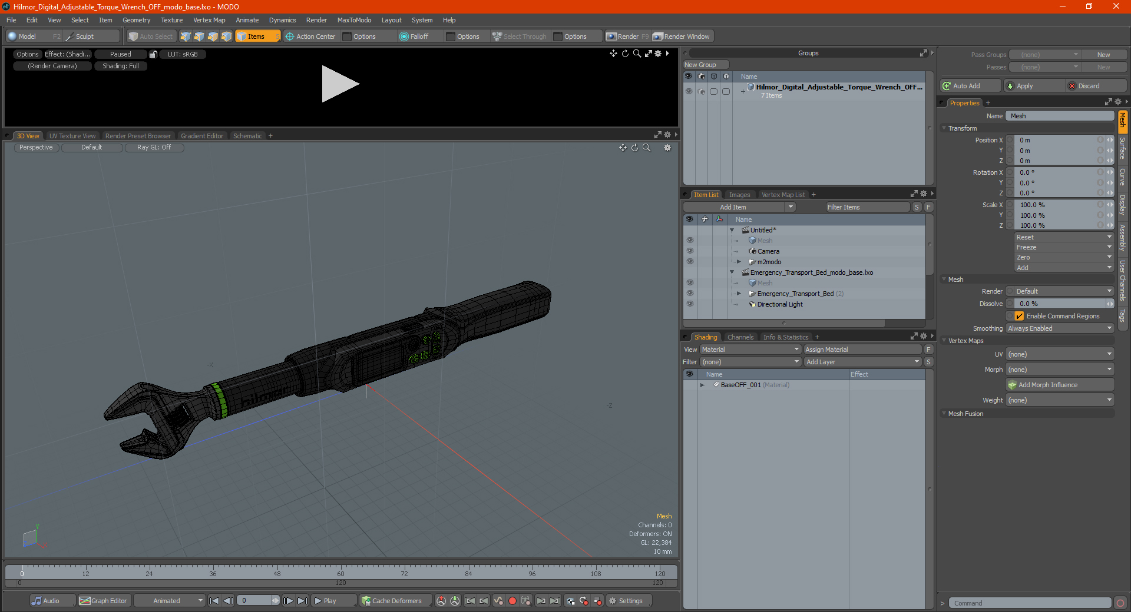The width and height of the screenshot is (1131, 612).
Task: Click the 3D viewport rotate icon
Action: tap(634, 148)
